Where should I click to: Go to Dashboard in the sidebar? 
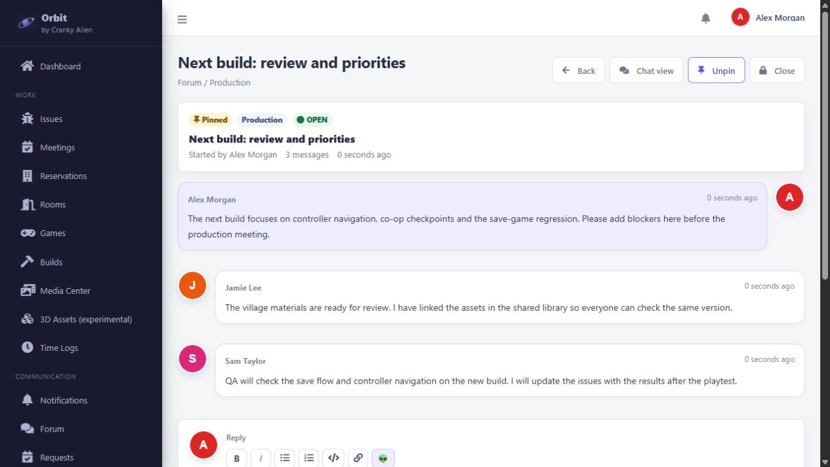[81, 66]
